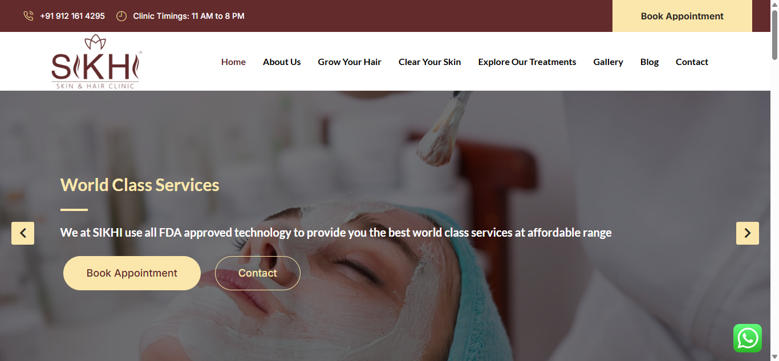This screenshot has width=779, height=361.
Task: Advance to the next slide arrow
Action: [x=747, y=233]
